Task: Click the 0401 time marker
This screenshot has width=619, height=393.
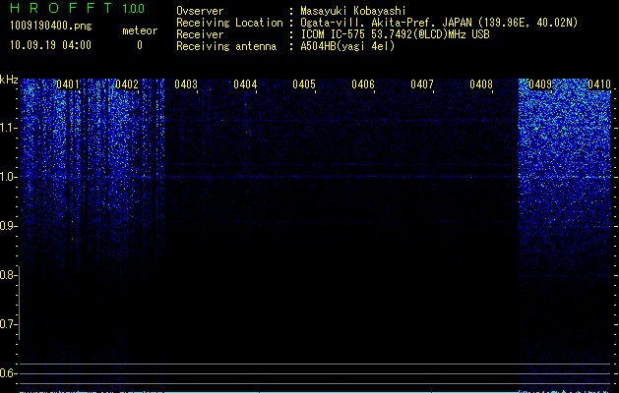Action: tap(68, 84)
